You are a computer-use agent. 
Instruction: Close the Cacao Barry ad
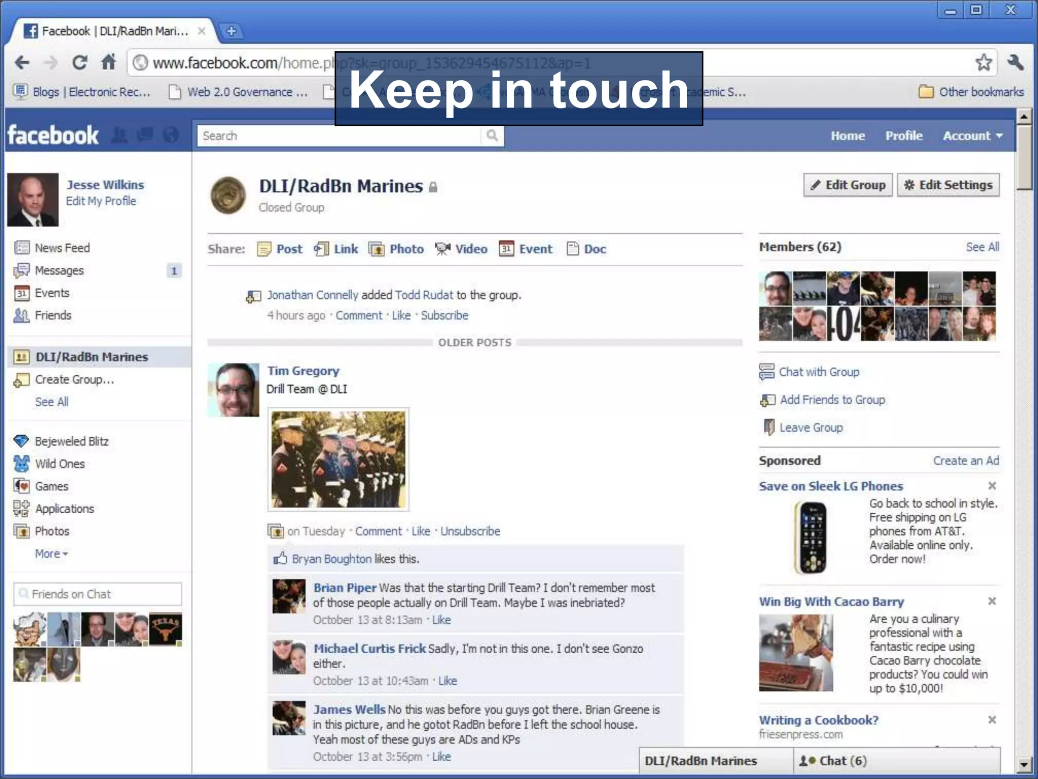[992, 601]
